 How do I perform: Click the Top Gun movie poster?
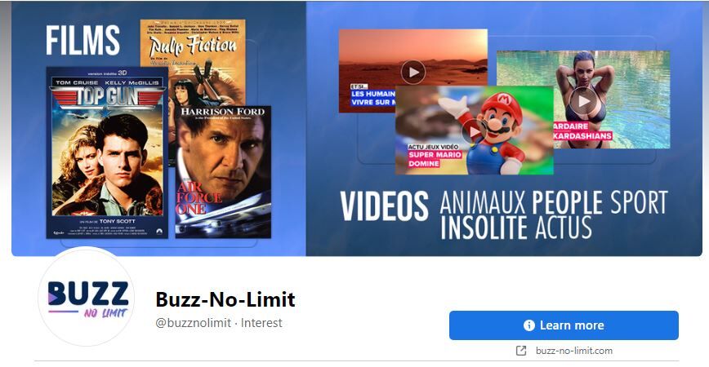click(x=107, y=153)
